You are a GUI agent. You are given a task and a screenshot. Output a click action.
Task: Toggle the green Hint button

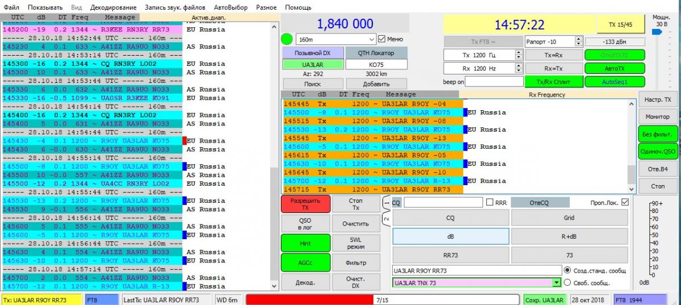pyautogui.click(x=305, y=243)
